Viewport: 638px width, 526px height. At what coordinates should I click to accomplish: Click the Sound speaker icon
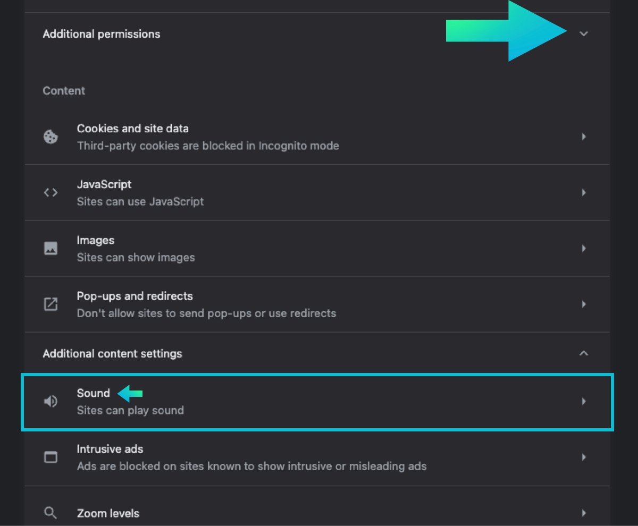[51, 401]
